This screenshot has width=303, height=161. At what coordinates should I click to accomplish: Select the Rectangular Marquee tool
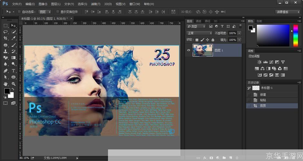pos(5,25)
